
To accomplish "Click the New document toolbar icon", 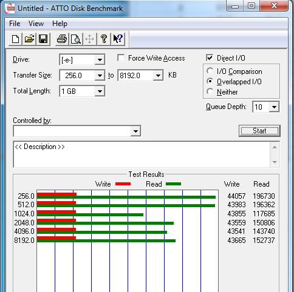I will tap(16, 39).
